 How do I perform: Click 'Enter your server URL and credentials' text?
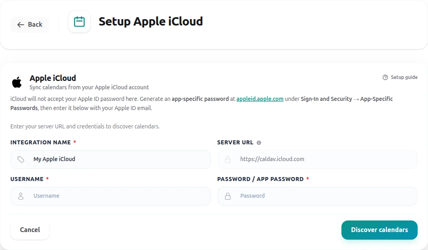(85, 126)
